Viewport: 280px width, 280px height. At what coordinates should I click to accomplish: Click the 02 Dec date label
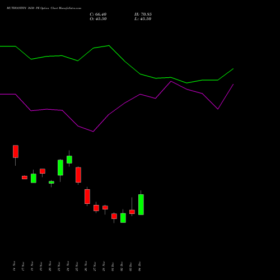122,266
